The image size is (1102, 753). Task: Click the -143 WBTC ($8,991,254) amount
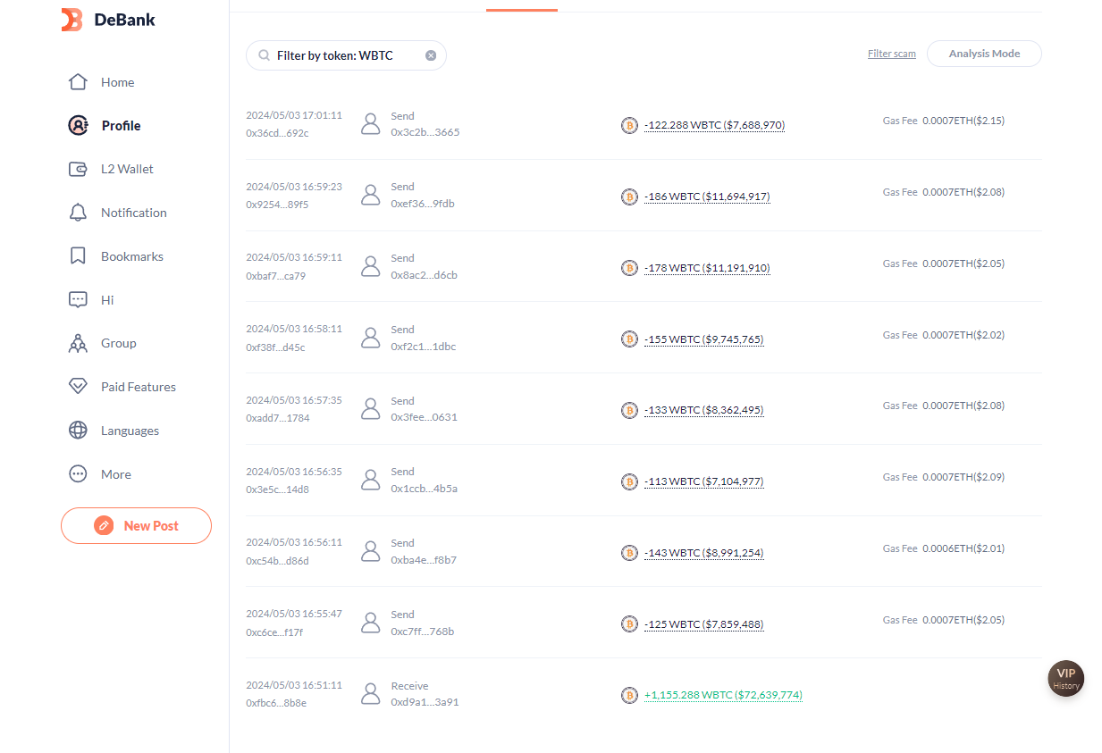(704, 553)
